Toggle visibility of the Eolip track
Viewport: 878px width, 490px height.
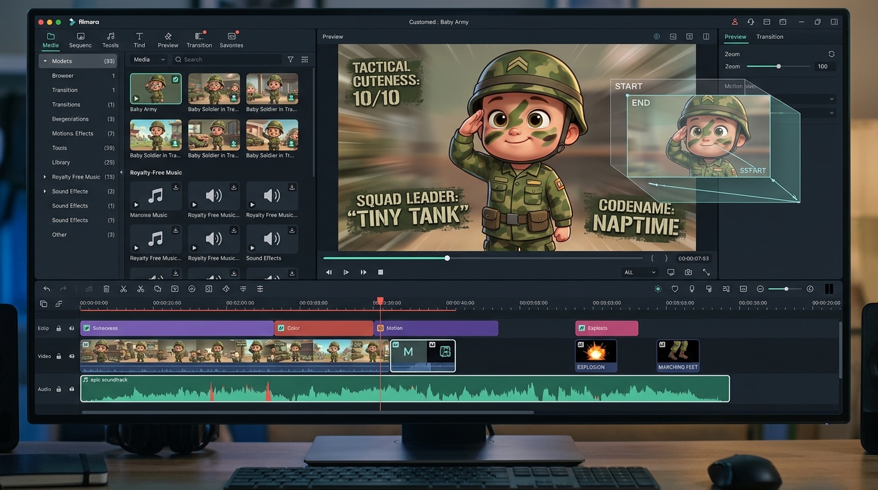(x=71, y=328)
